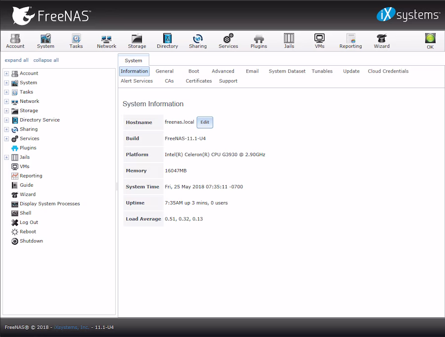Click the collapse all link
The height and width of the screenshot is (337, 445).
(46, 60)
